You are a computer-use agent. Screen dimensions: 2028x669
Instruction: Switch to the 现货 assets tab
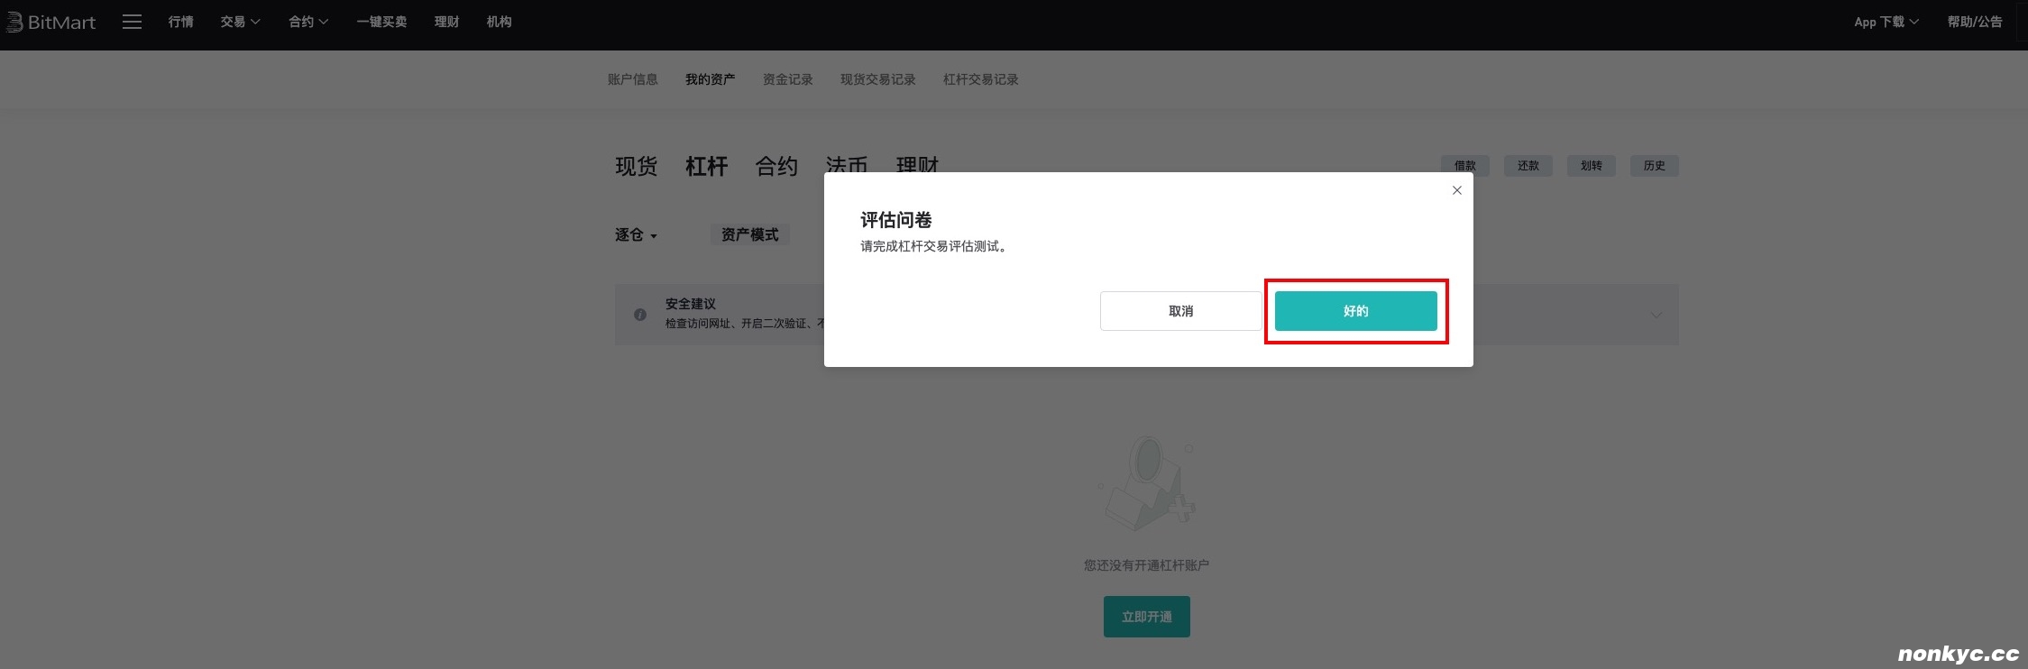(x=636, y=166)
